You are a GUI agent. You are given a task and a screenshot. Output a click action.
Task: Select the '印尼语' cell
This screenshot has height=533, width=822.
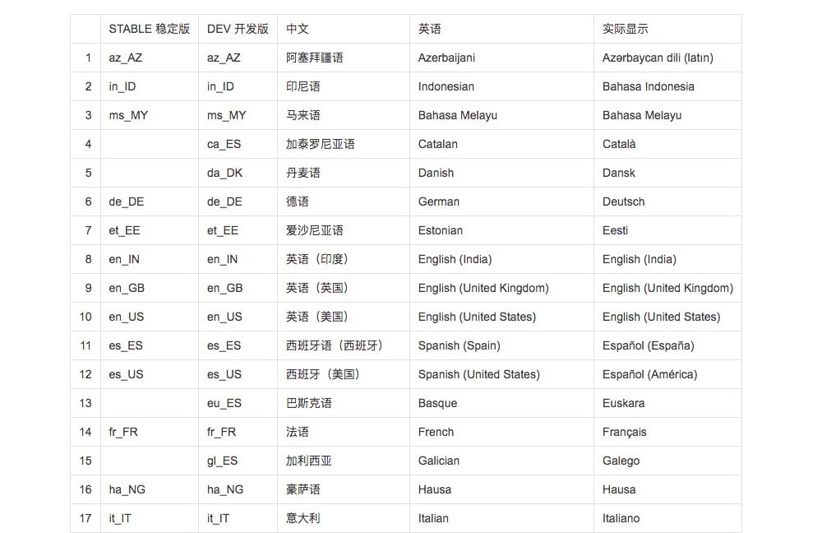(344, 86)
